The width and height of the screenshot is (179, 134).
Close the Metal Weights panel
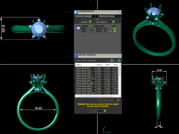[x=120, y=56]
